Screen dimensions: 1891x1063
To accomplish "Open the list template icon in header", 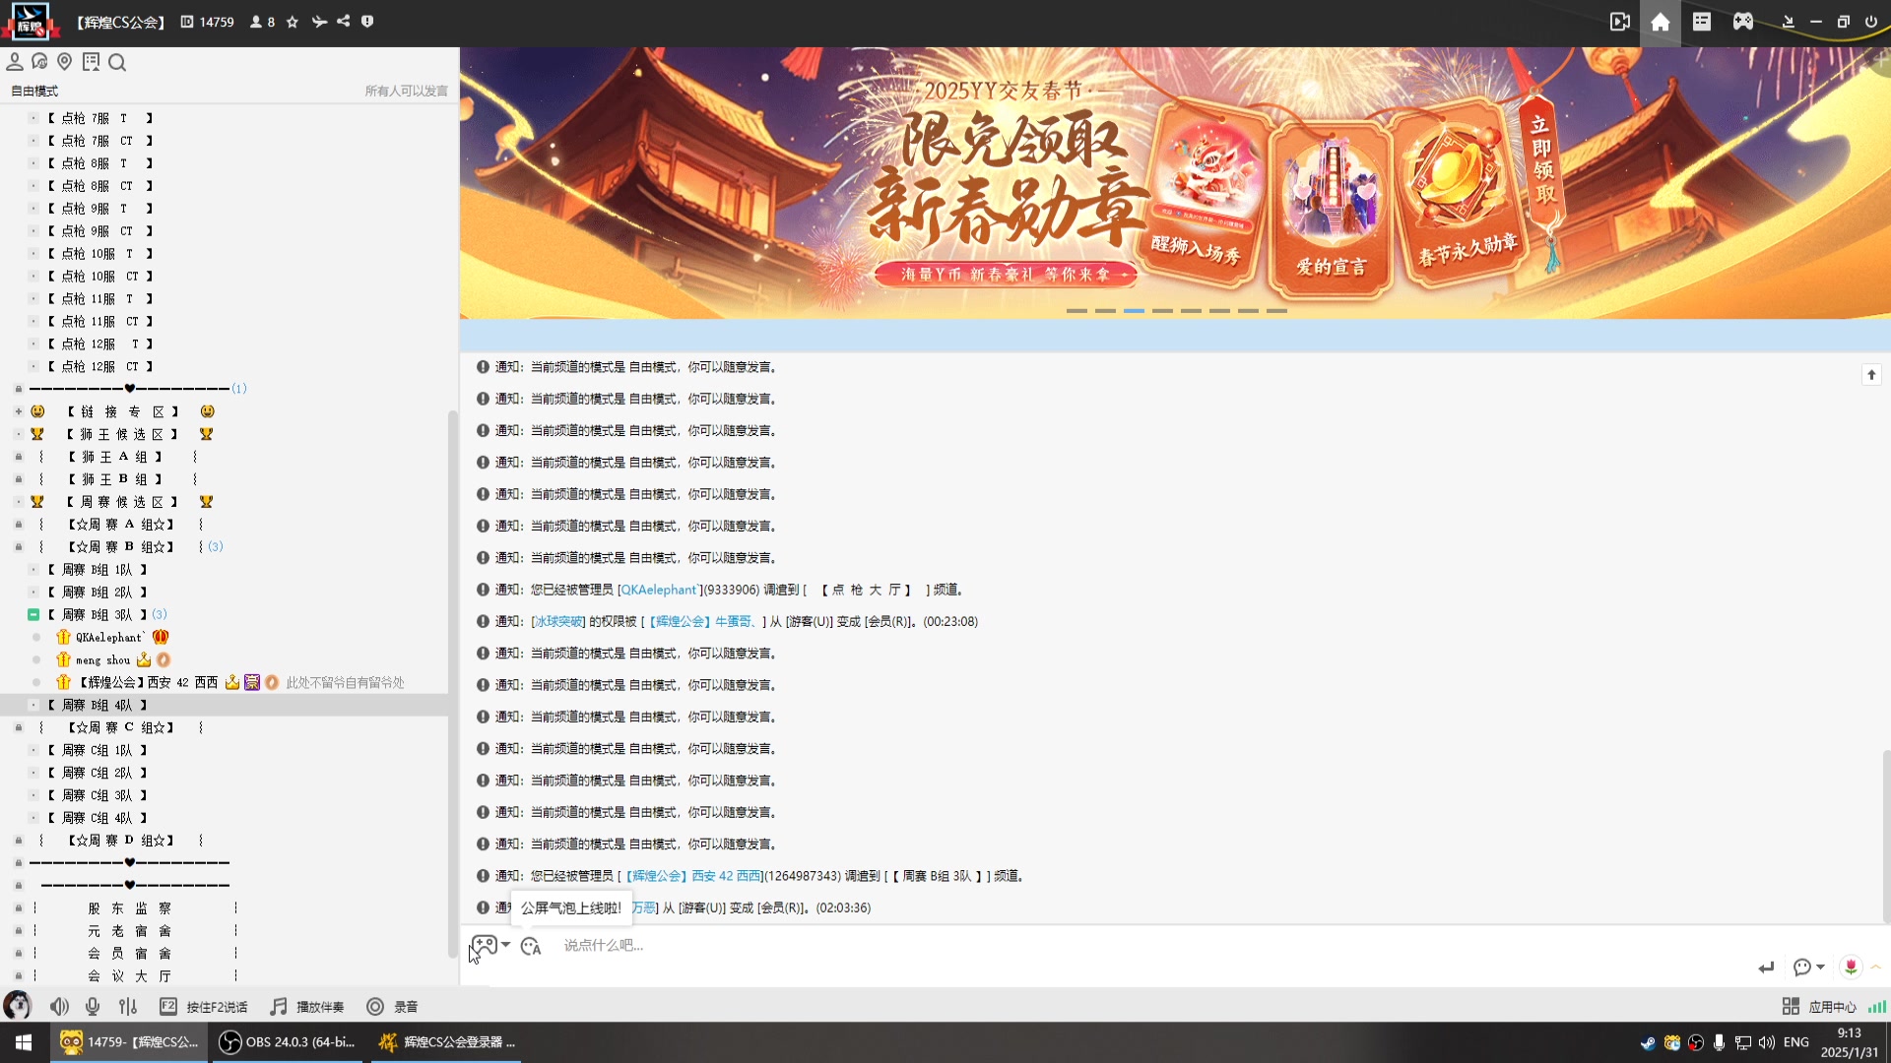I will [1702, 22].
